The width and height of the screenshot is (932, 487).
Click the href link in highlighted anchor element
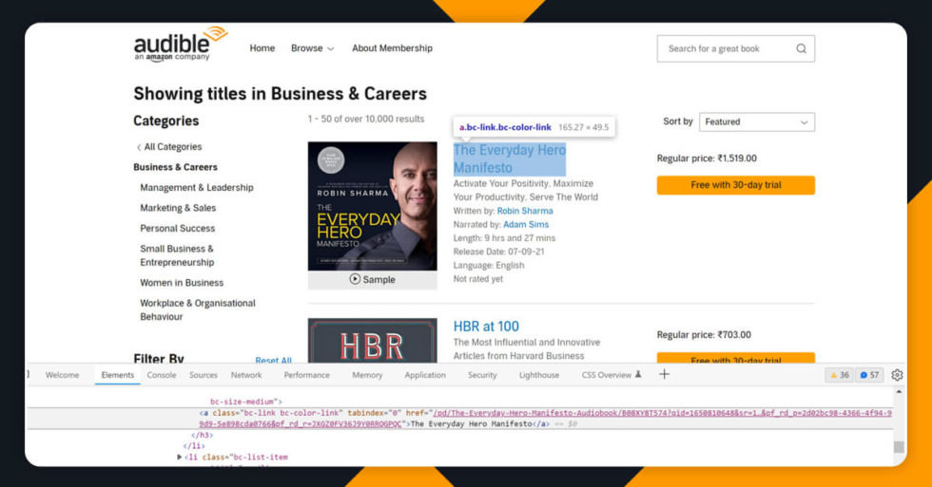coord(545,419)
